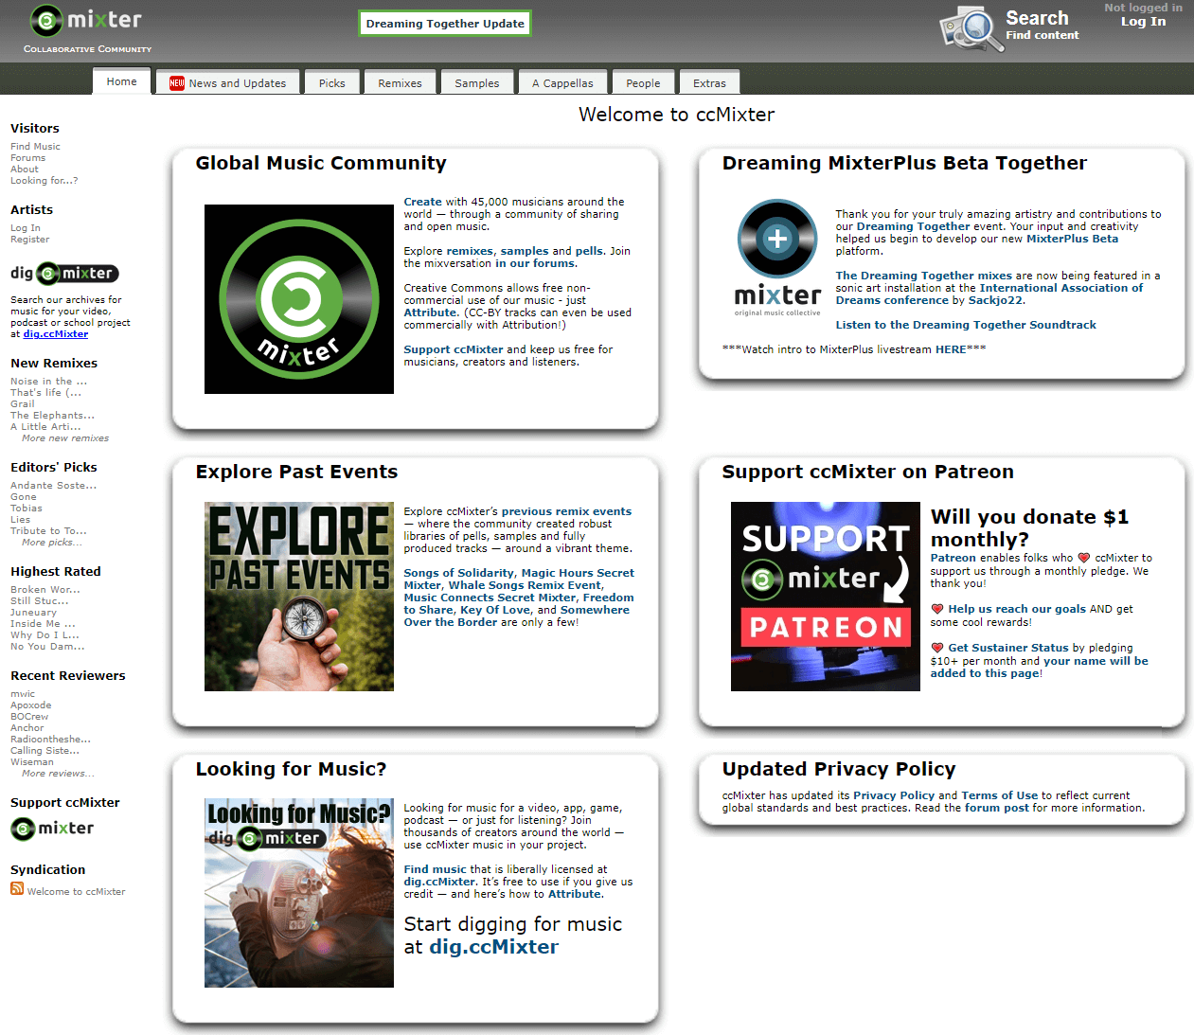The image size is (1194, 1035).
Task: Open the Terms of Use link
Action: point(1000,795)
